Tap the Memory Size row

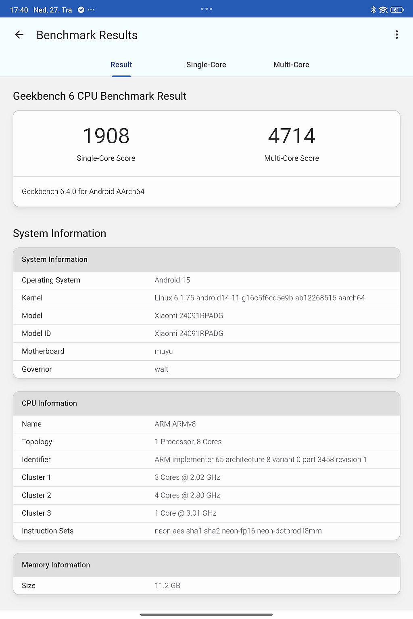(206, 586)
